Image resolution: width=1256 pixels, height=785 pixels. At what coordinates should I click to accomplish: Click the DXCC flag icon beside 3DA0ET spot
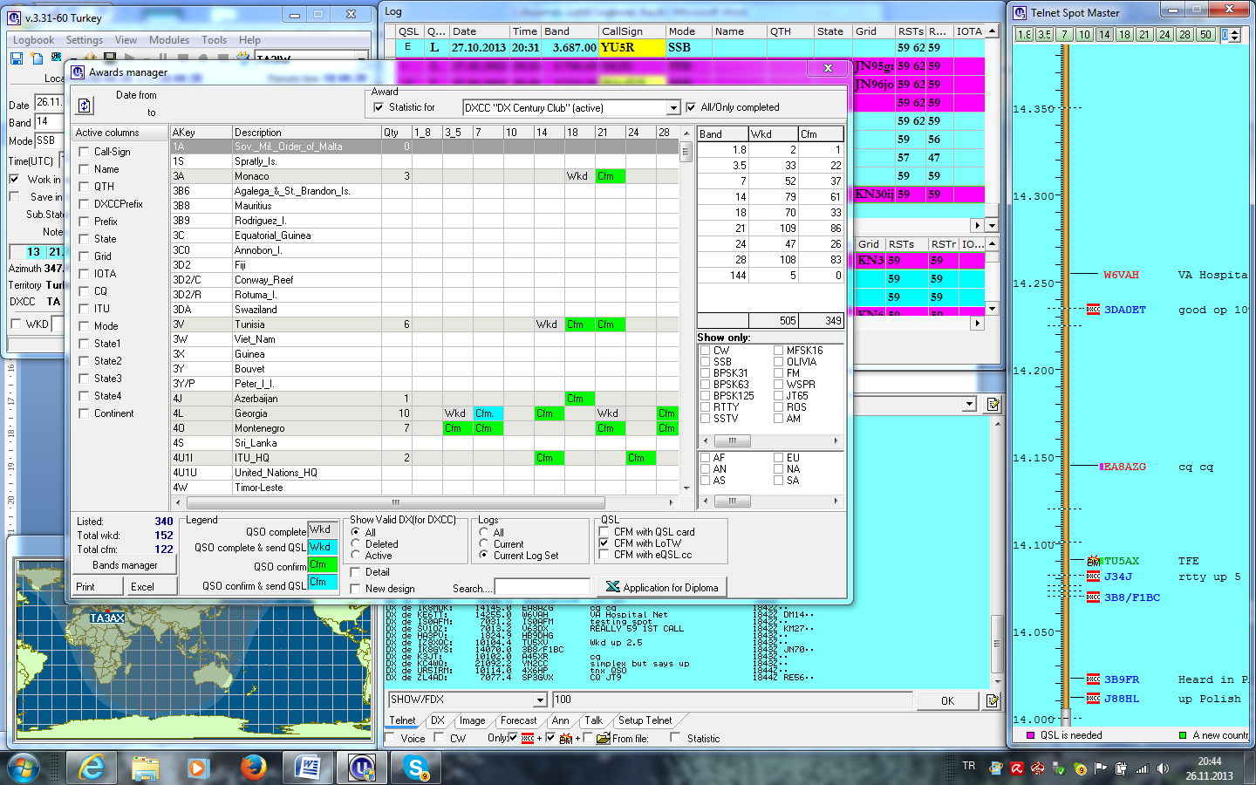click(1093, 310)
